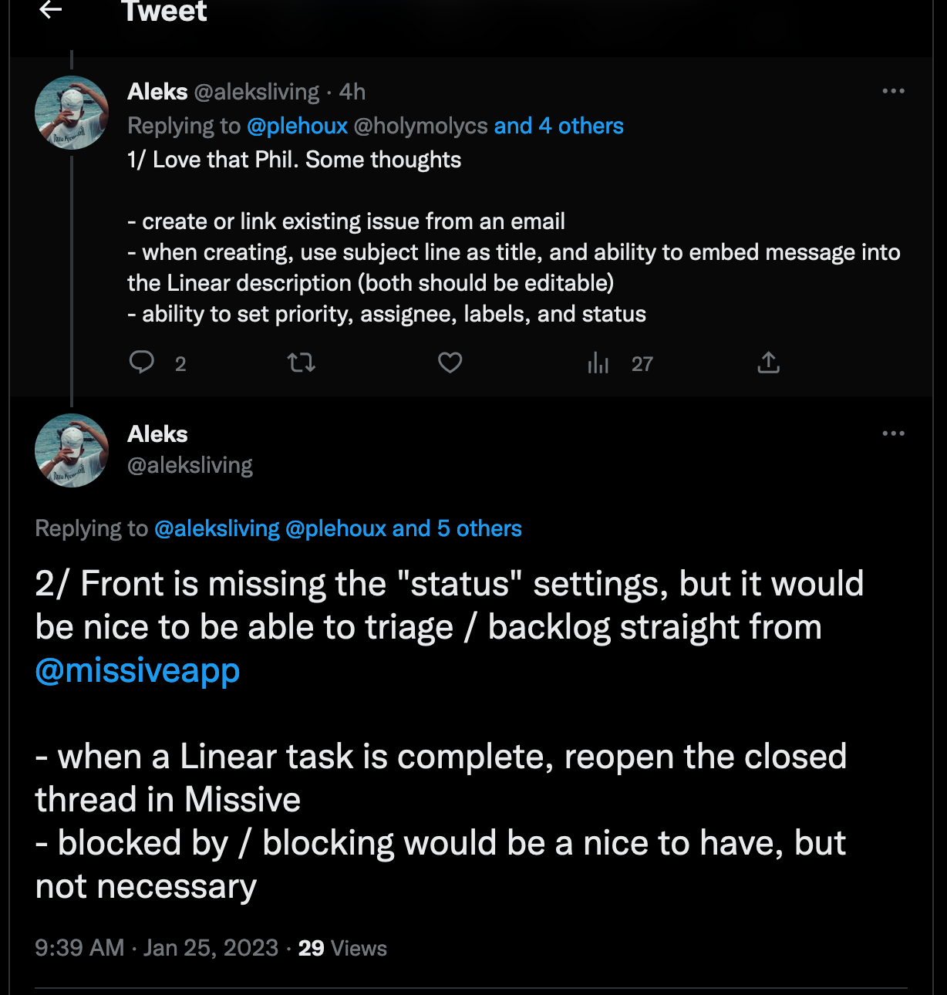This screenshot has width=947, height=995.
Task: Like the tweet with the heart icon
Action: [x=450, y=363]
